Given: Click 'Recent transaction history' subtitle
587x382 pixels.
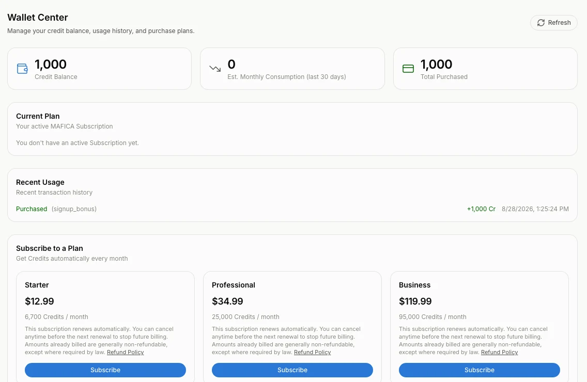Looking at the screenshot, I should [54, 193].
